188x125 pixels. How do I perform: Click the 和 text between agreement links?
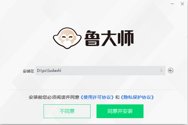[117, 97]
